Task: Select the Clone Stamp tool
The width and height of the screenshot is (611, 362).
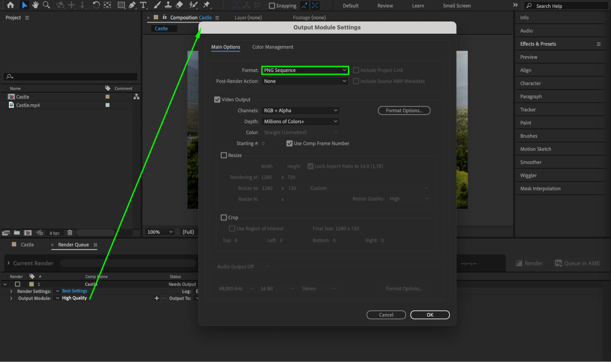Action: (168, 5)
